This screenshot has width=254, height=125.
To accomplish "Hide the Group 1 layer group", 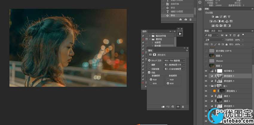I will [x=206, y=86].
